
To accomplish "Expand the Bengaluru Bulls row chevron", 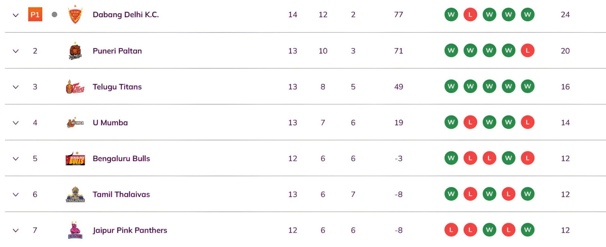I will click(15, 159).
